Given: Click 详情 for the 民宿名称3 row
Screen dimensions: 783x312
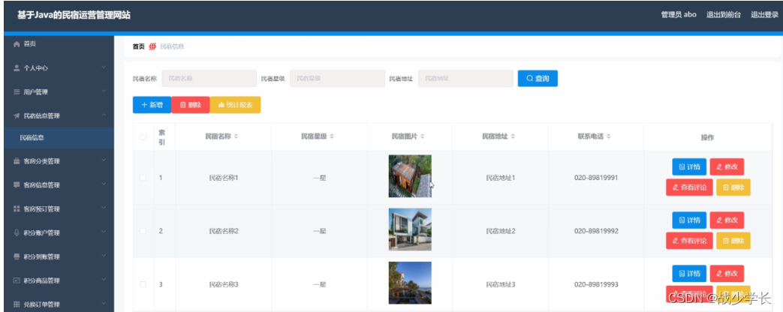Looking at the screenshot, I should (689, 274).
